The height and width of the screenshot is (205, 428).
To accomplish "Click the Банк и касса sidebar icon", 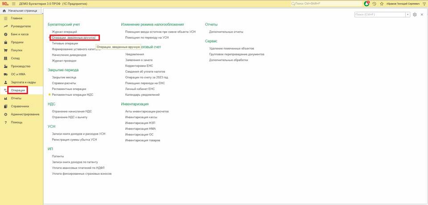I will point(5,34).
